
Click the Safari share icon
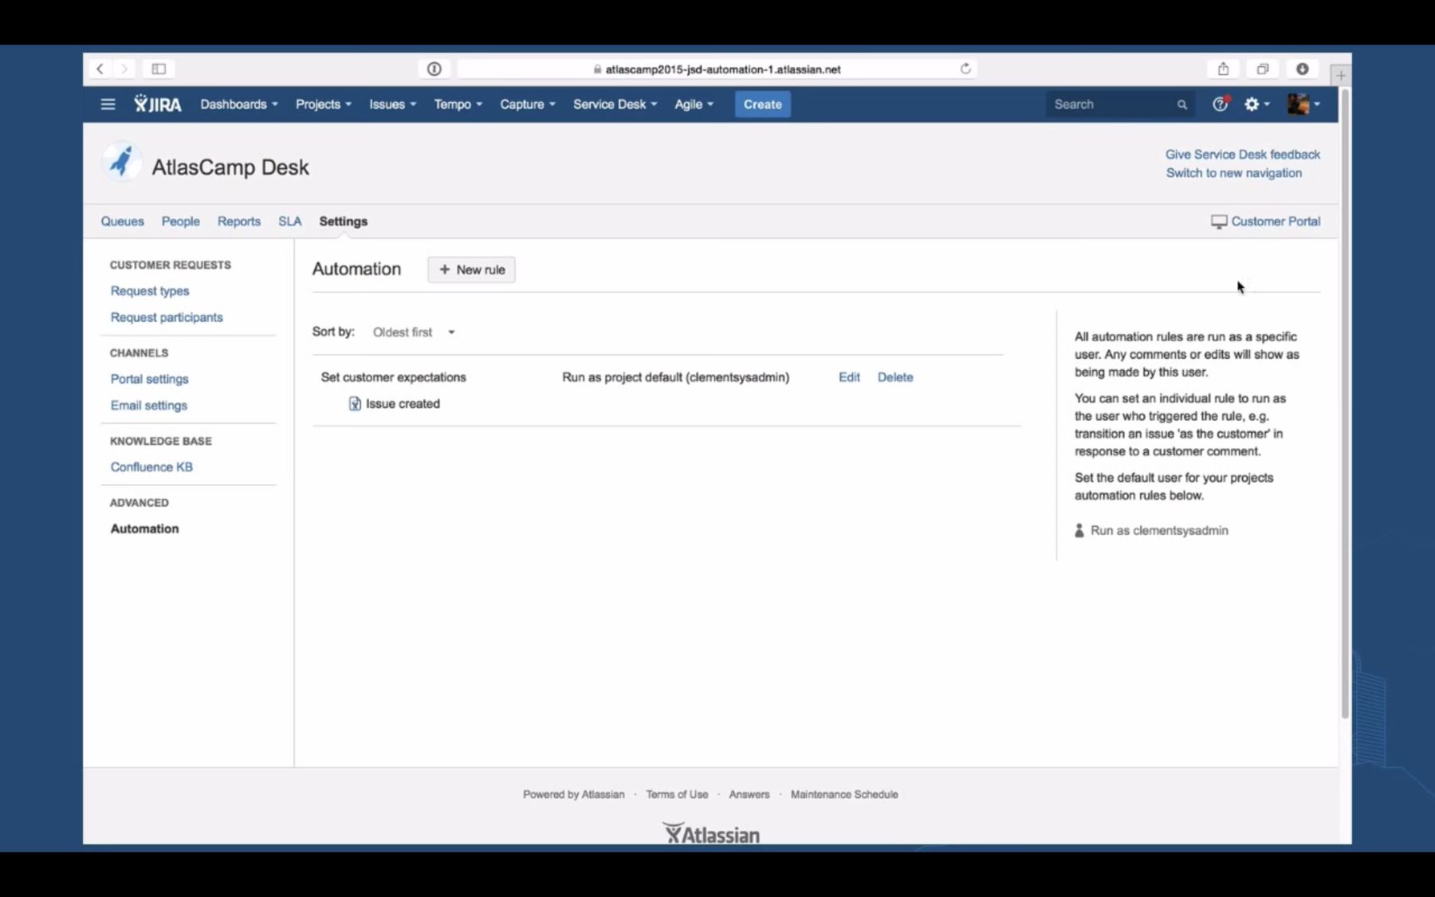(x=1223, y=69)
